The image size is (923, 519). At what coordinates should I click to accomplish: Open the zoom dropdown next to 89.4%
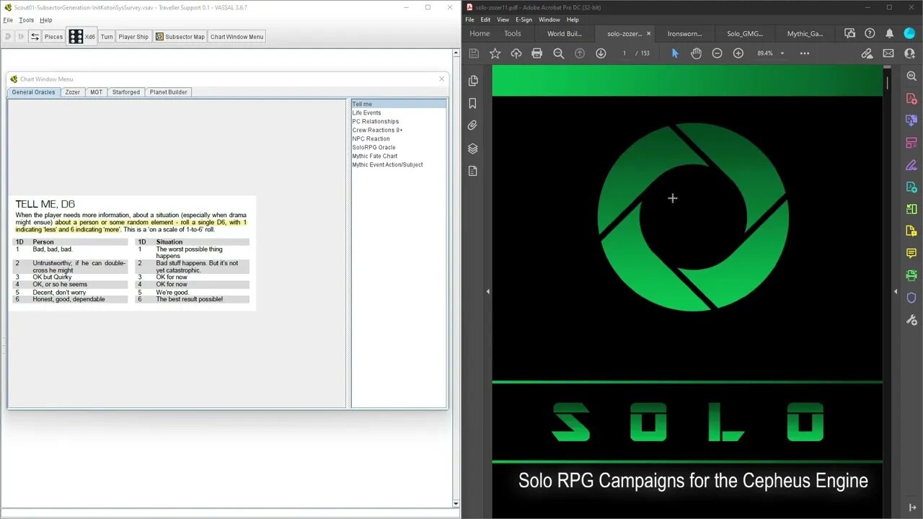pyautogui.click(x=782, y=53)
